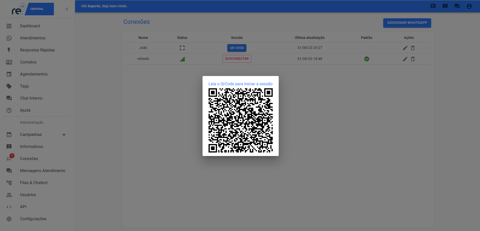Click the Usuários people icon

(x=9, y=195)
